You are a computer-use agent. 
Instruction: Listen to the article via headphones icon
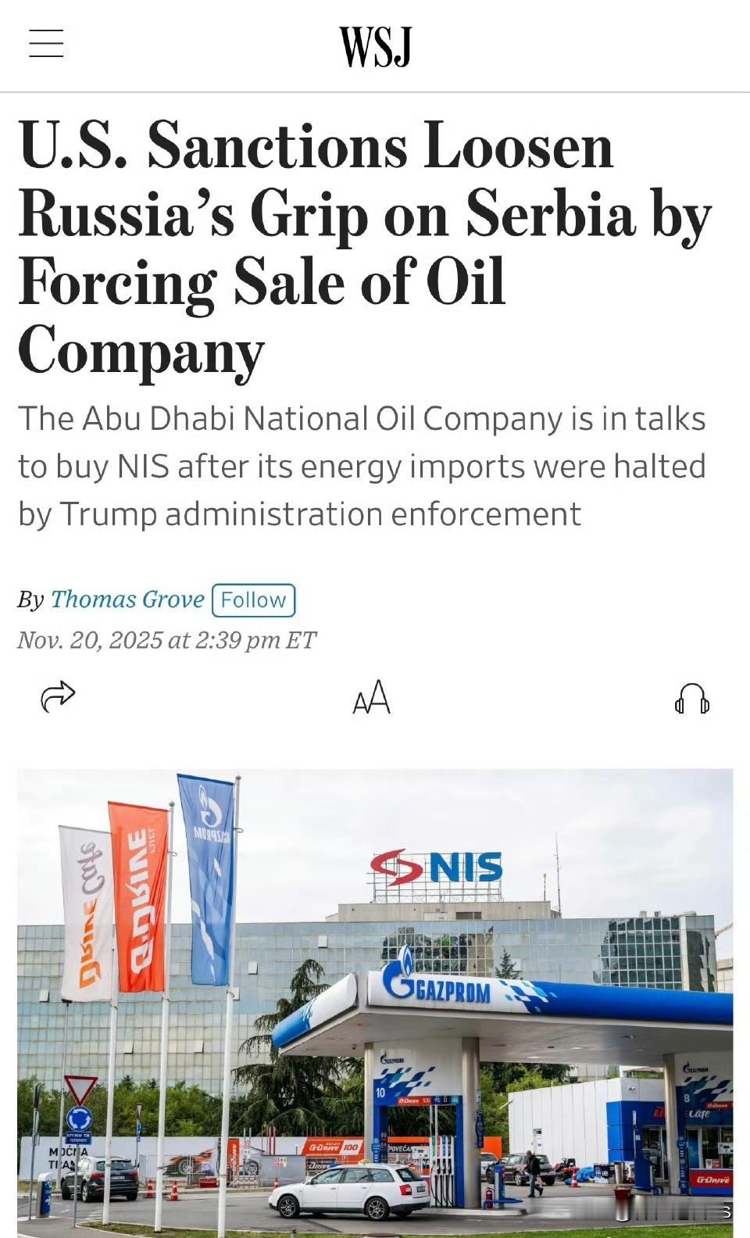pyautogui.click(x=692, y=698)
